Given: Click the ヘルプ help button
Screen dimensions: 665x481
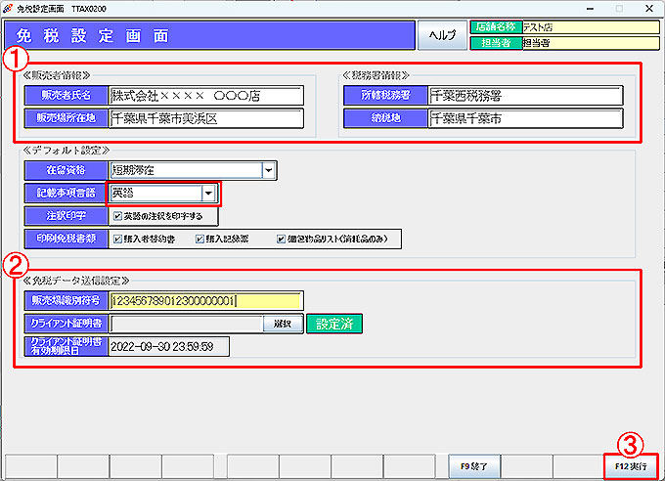Looking at the screenshot, I should click(443, 35).
